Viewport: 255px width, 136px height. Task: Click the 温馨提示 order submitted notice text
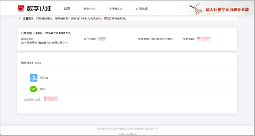point(74,19)
